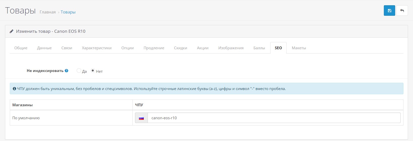This screenshot has width=413, height=141.
Task: Click the info icon in the ЧПУ notice
Action: (x=14, y=89)
